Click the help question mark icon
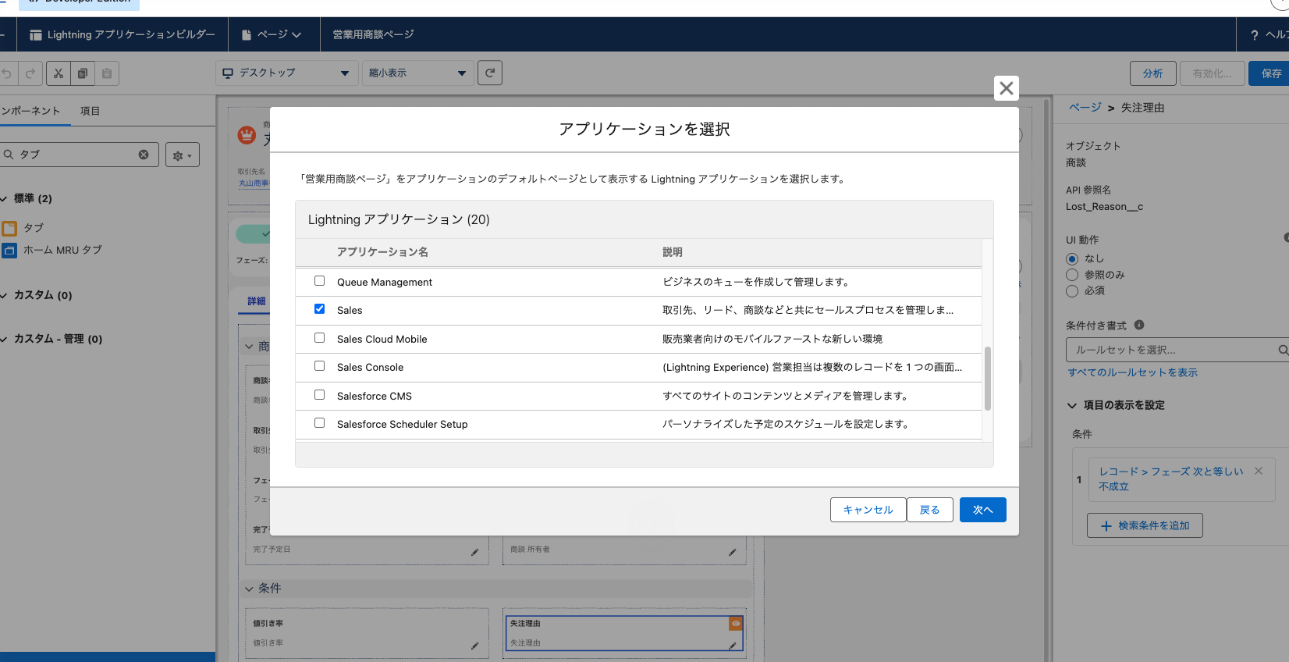 pyautogui.click(x=1255, y=35)
